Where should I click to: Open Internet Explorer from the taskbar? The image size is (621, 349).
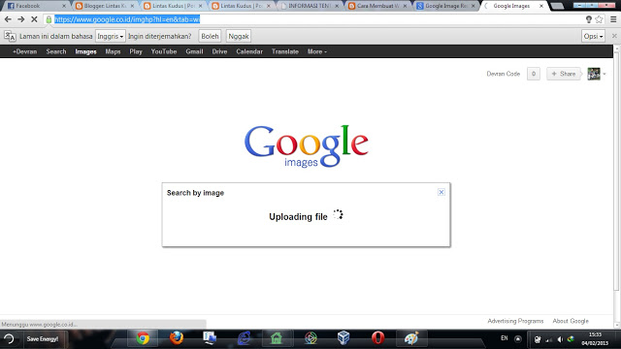point(244,338)
